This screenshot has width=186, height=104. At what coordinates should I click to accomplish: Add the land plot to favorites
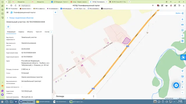pos(8,27)
